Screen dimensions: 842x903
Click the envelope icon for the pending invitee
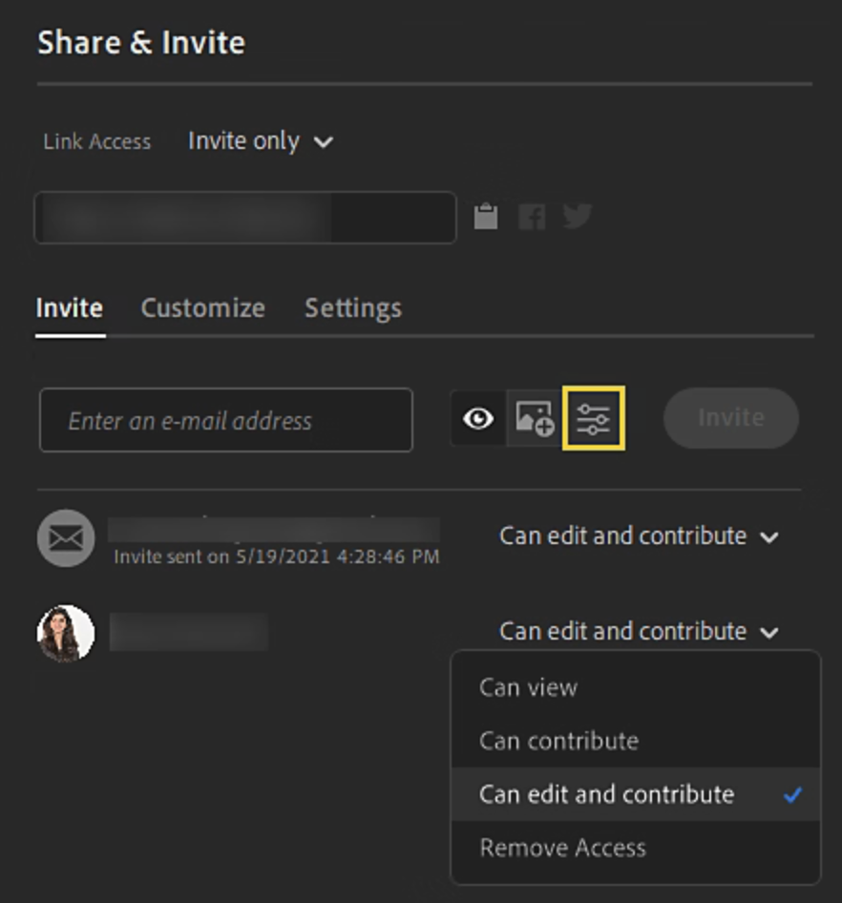[x=64, y=537]
